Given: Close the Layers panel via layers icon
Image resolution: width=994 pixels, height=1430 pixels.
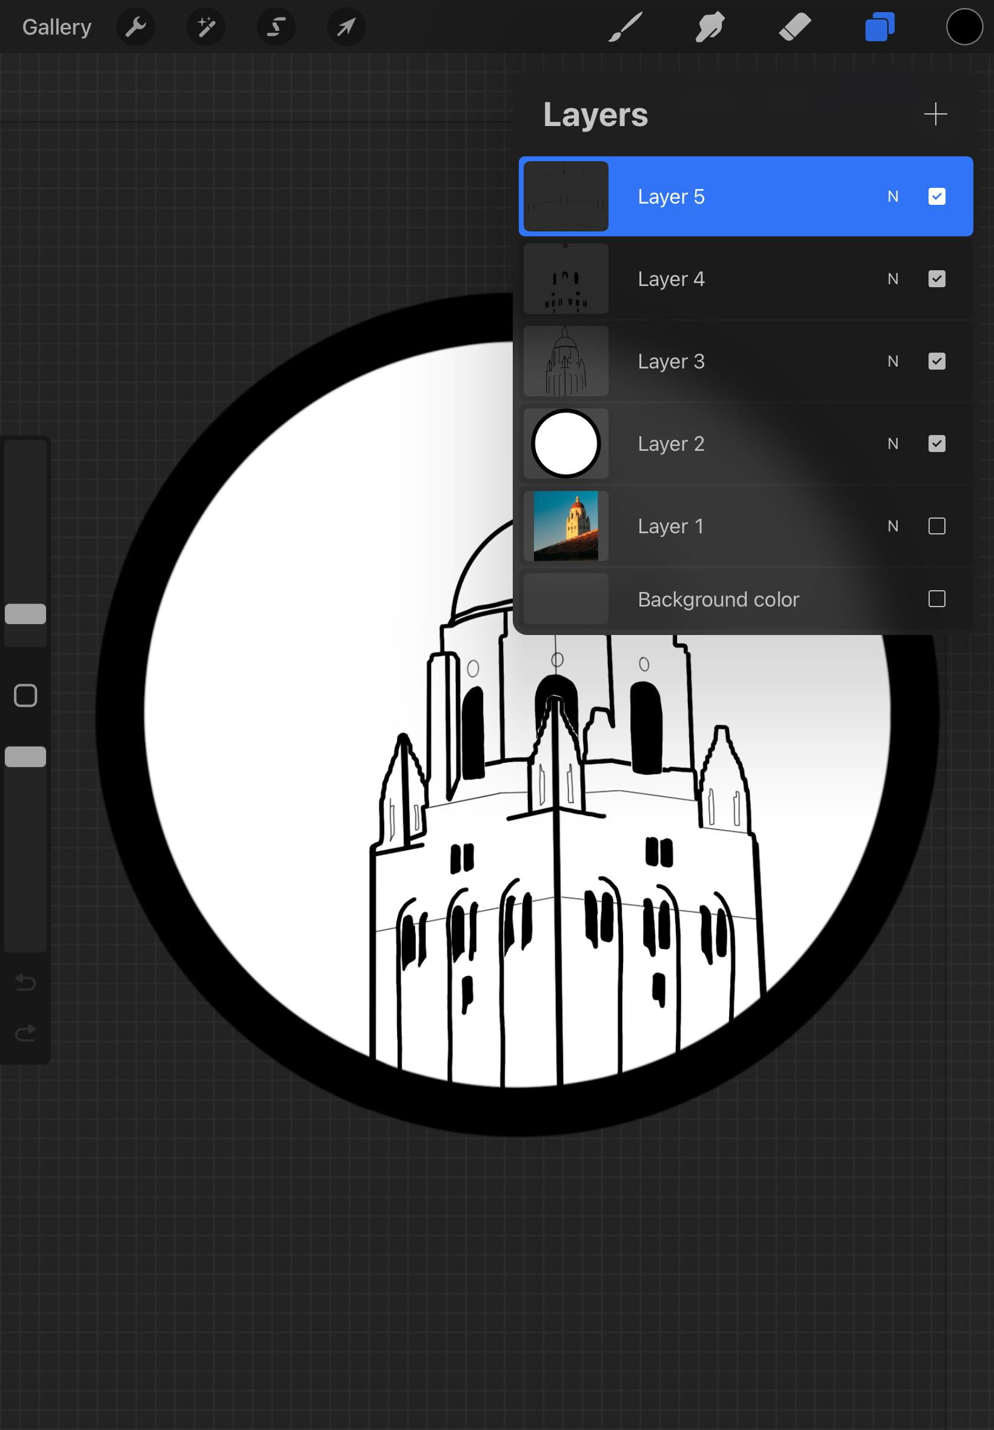Looking at the screenshot, I should tap(879, 27).
